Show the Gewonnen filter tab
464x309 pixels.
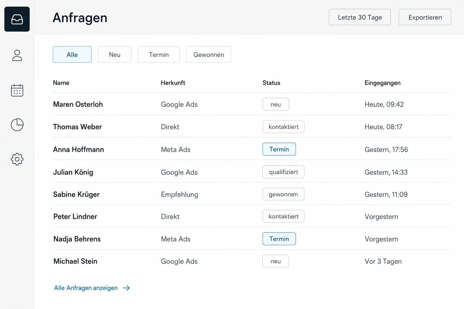click(208, 54)
